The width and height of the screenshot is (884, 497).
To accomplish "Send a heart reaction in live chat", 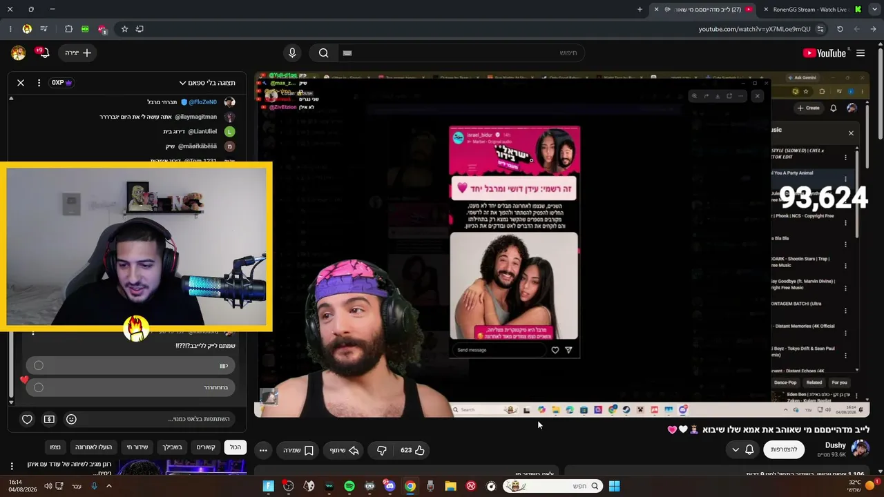I will [27, 419].
